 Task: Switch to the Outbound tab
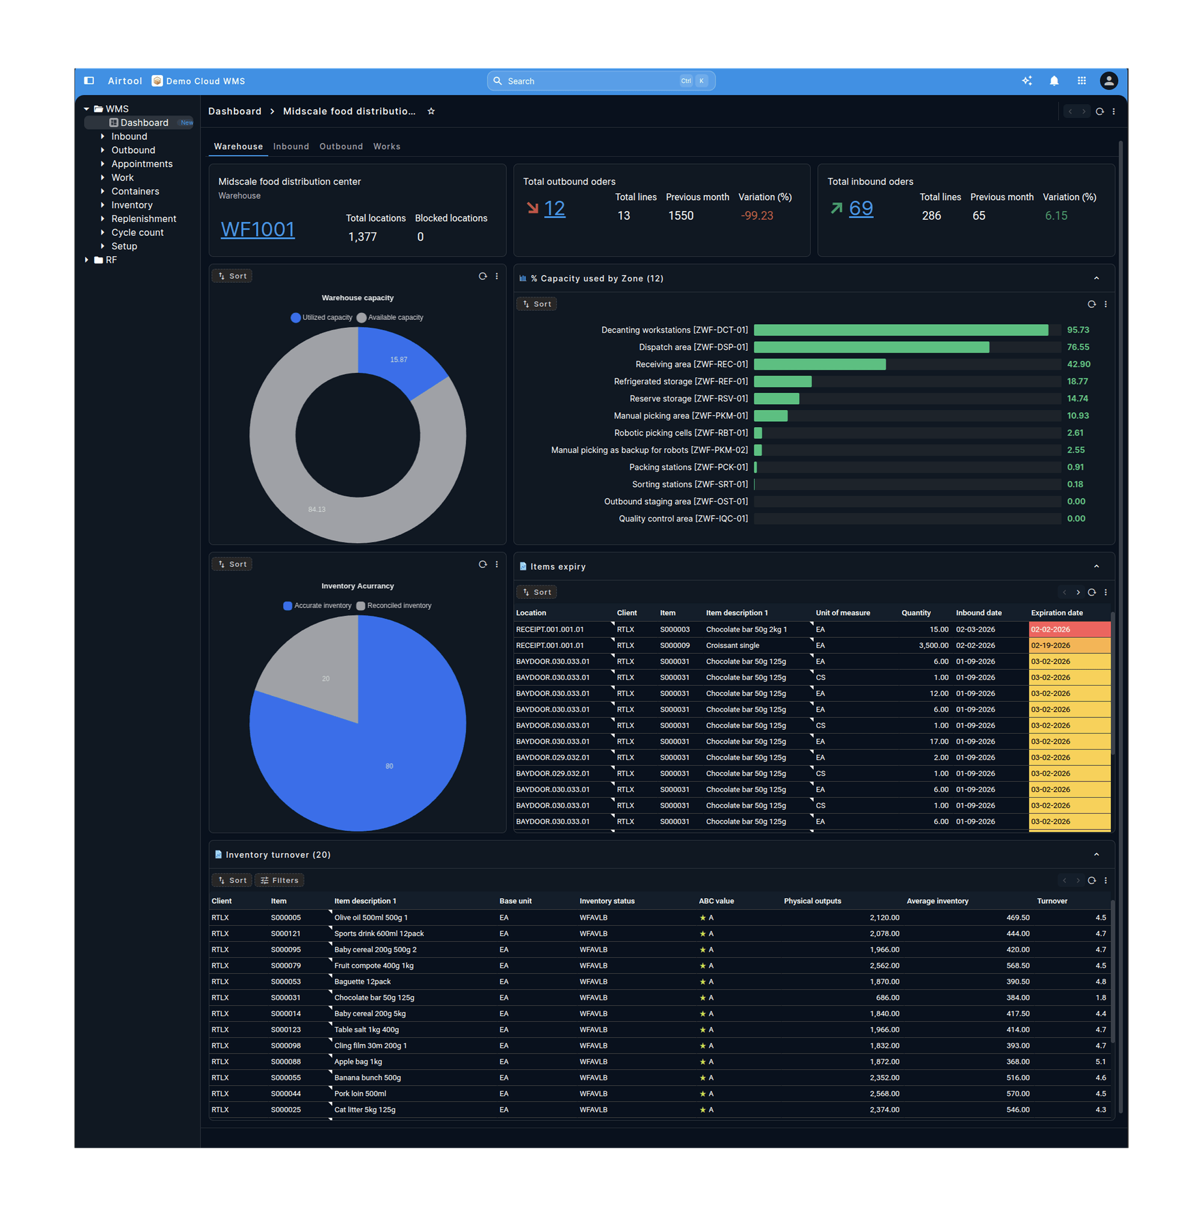pos(341,146)
